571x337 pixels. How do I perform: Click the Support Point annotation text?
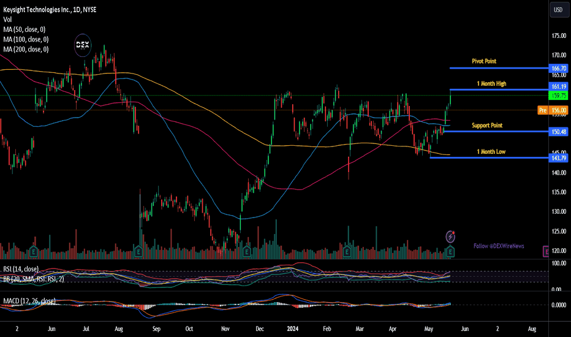[x=487, y=126]
